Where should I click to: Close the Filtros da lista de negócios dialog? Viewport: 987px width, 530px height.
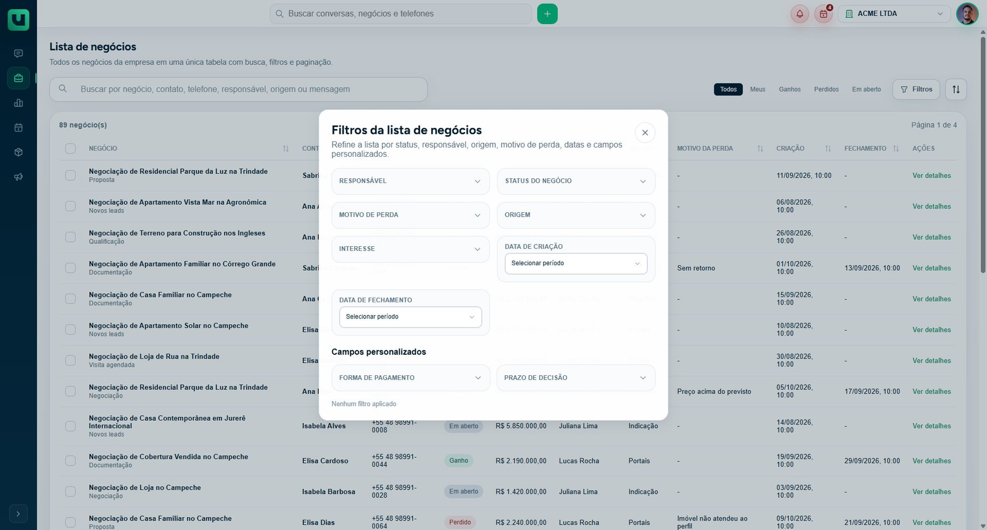point(645,133)
